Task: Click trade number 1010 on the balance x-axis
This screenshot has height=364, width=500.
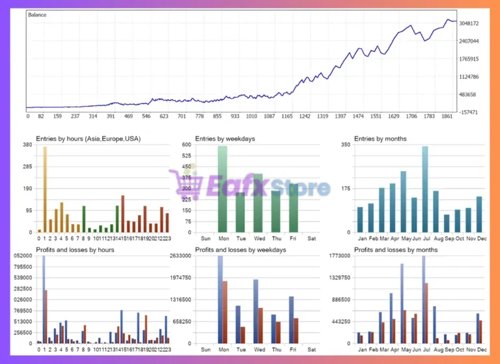Action: coord(251,117)
